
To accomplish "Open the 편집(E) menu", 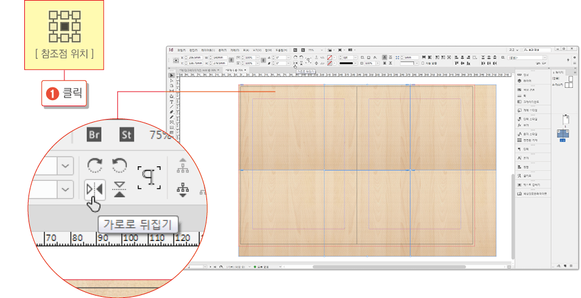I will [193, 50].
